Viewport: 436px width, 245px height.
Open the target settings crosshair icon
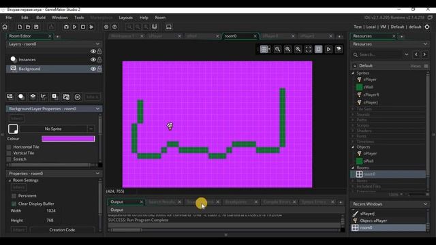point(427,27)
